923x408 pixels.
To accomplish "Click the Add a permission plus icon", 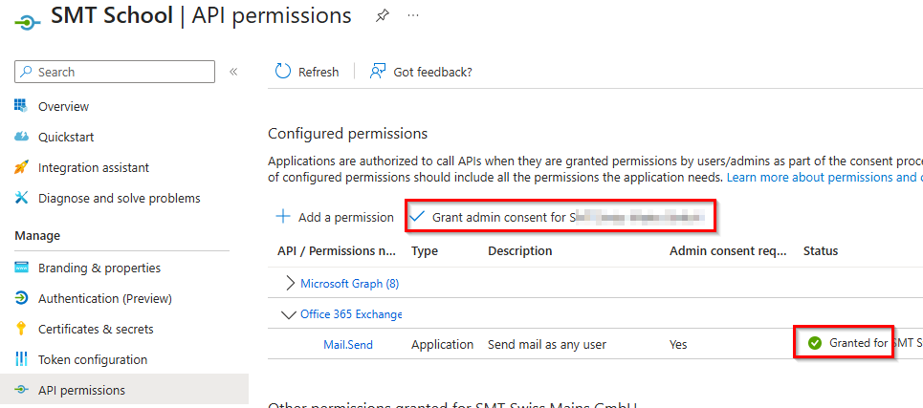I will [283, 217].
